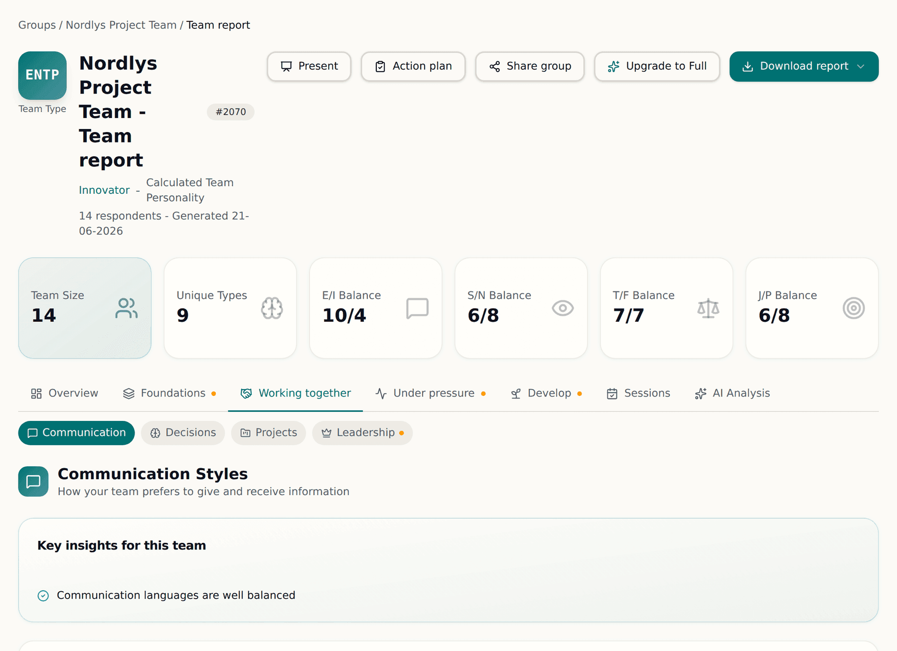Open the Under pressure tab

point(431,393)
